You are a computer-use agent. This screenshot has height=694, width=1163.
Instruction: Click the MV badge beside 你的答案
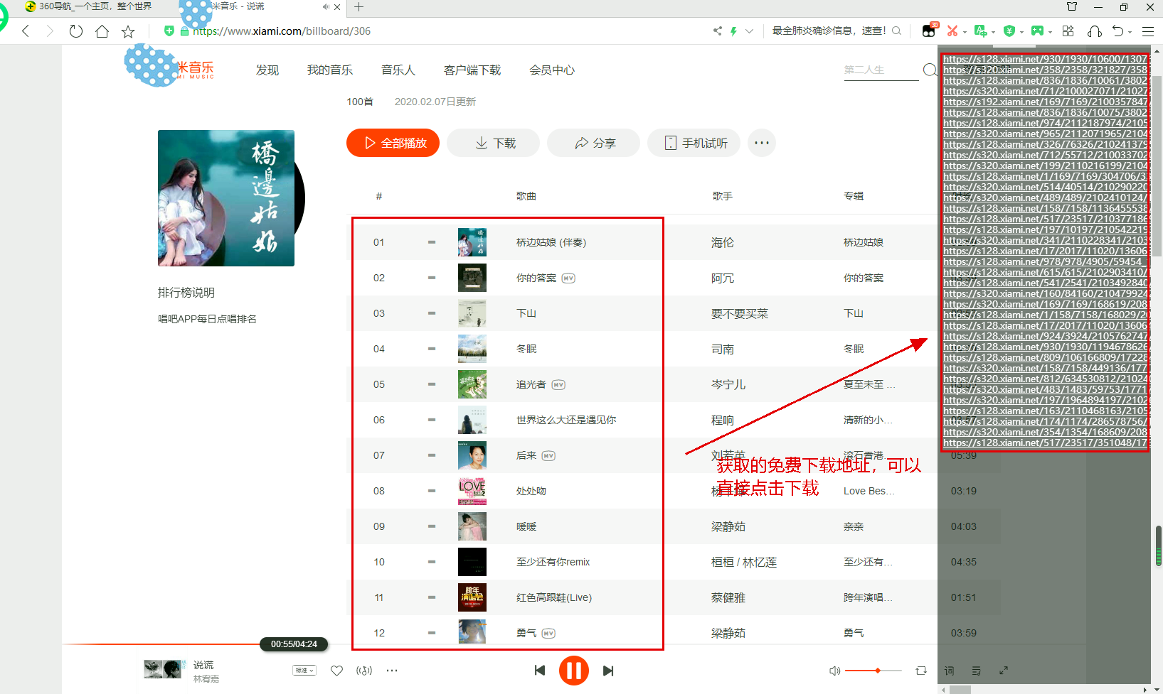pyautogui.click(x=568, y=278)
